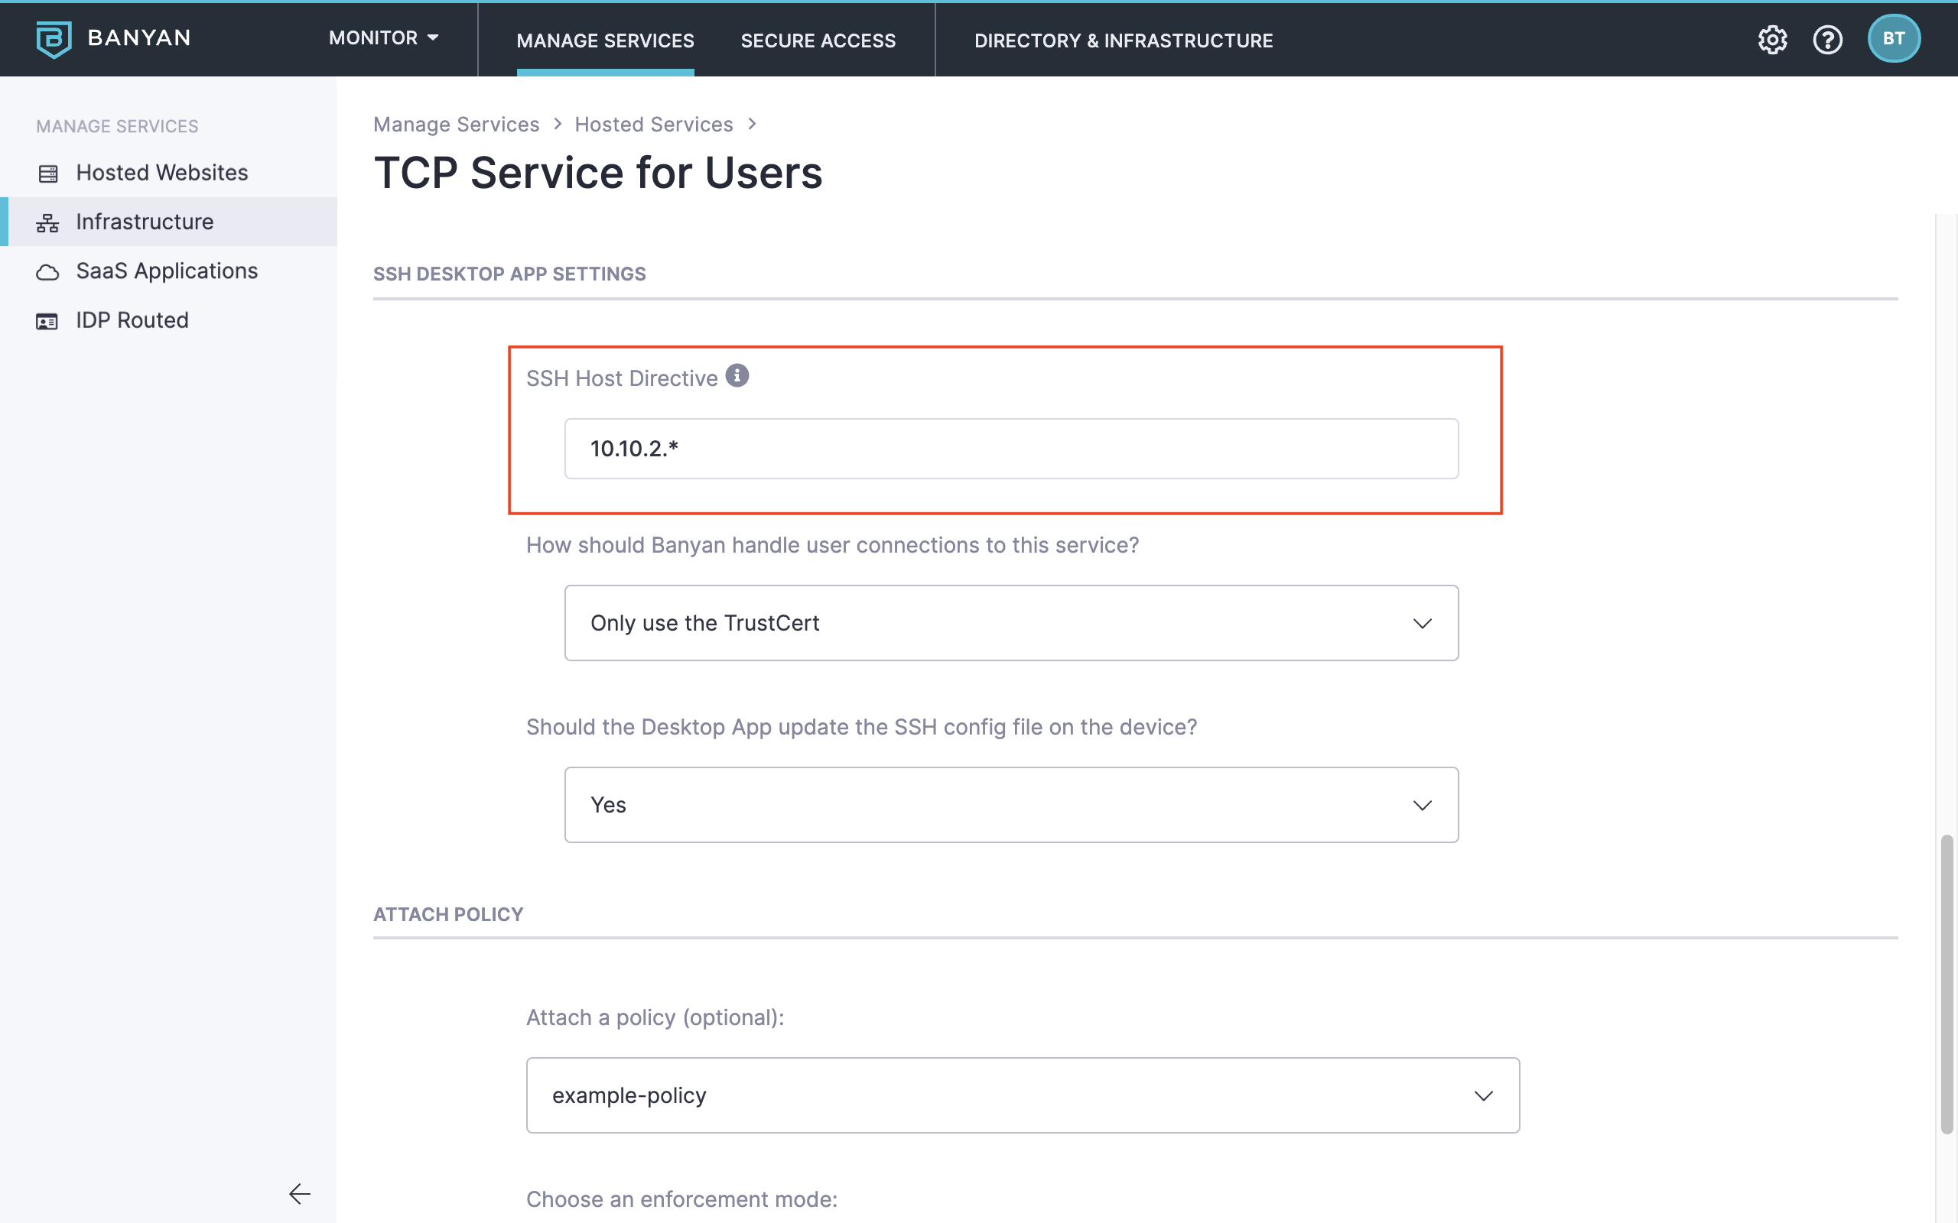The height and width of the screenshot is (1223, 1958).
Task: Open the BT user avatar menu
Action: pos(1893,39)
